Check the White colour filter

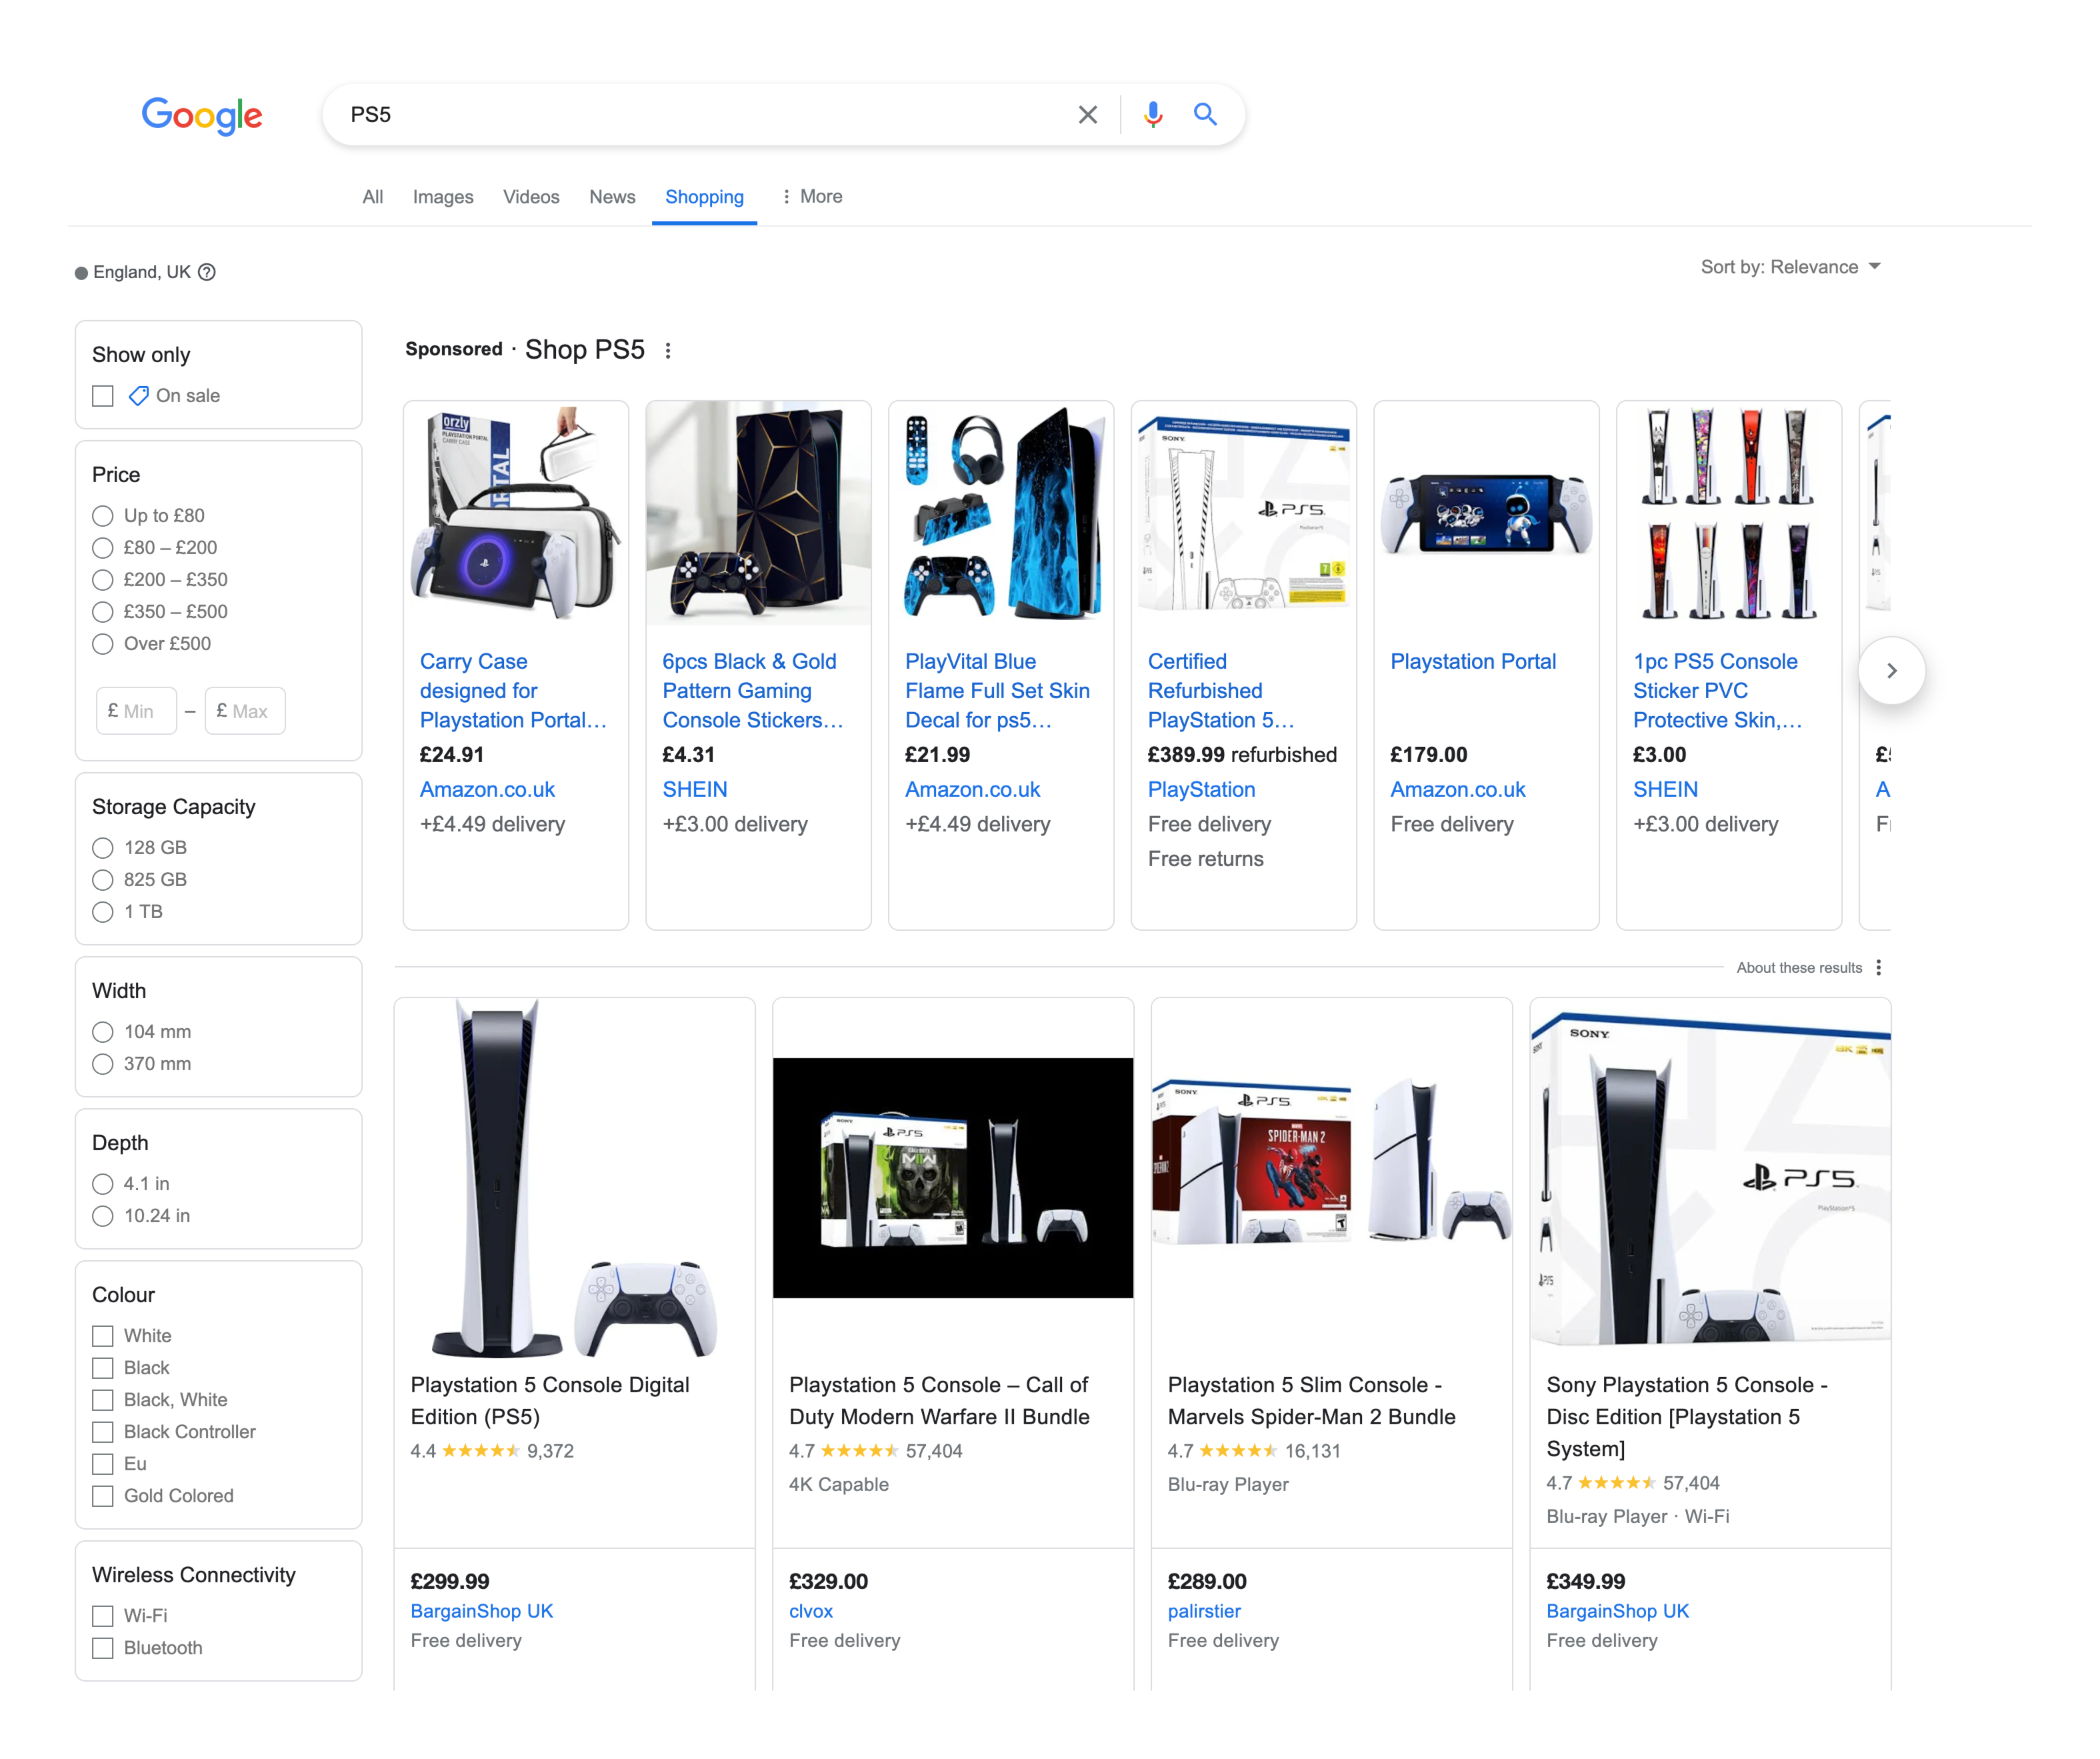[103, 1336]
